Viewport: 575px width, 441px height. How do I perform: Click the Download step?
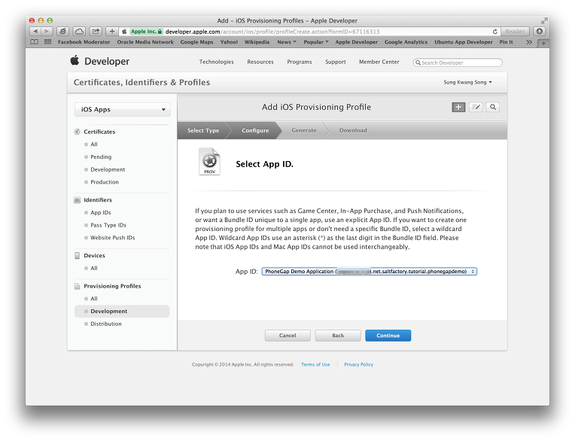tap(353, 130)
